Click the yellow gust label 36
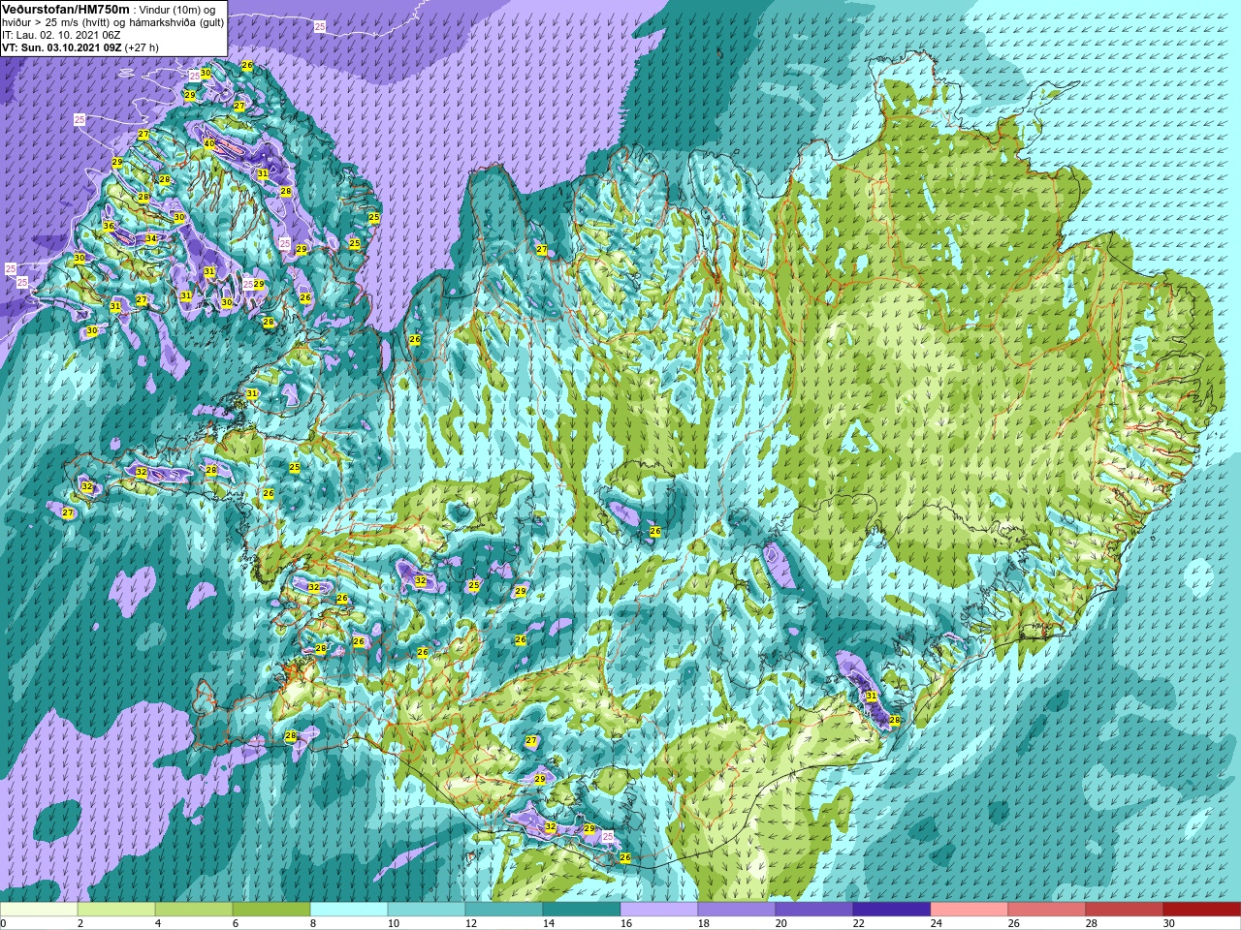 109,226
